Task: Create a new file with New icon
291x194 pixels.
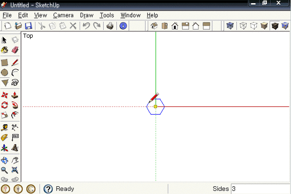Action: click(x=8, y=26)
